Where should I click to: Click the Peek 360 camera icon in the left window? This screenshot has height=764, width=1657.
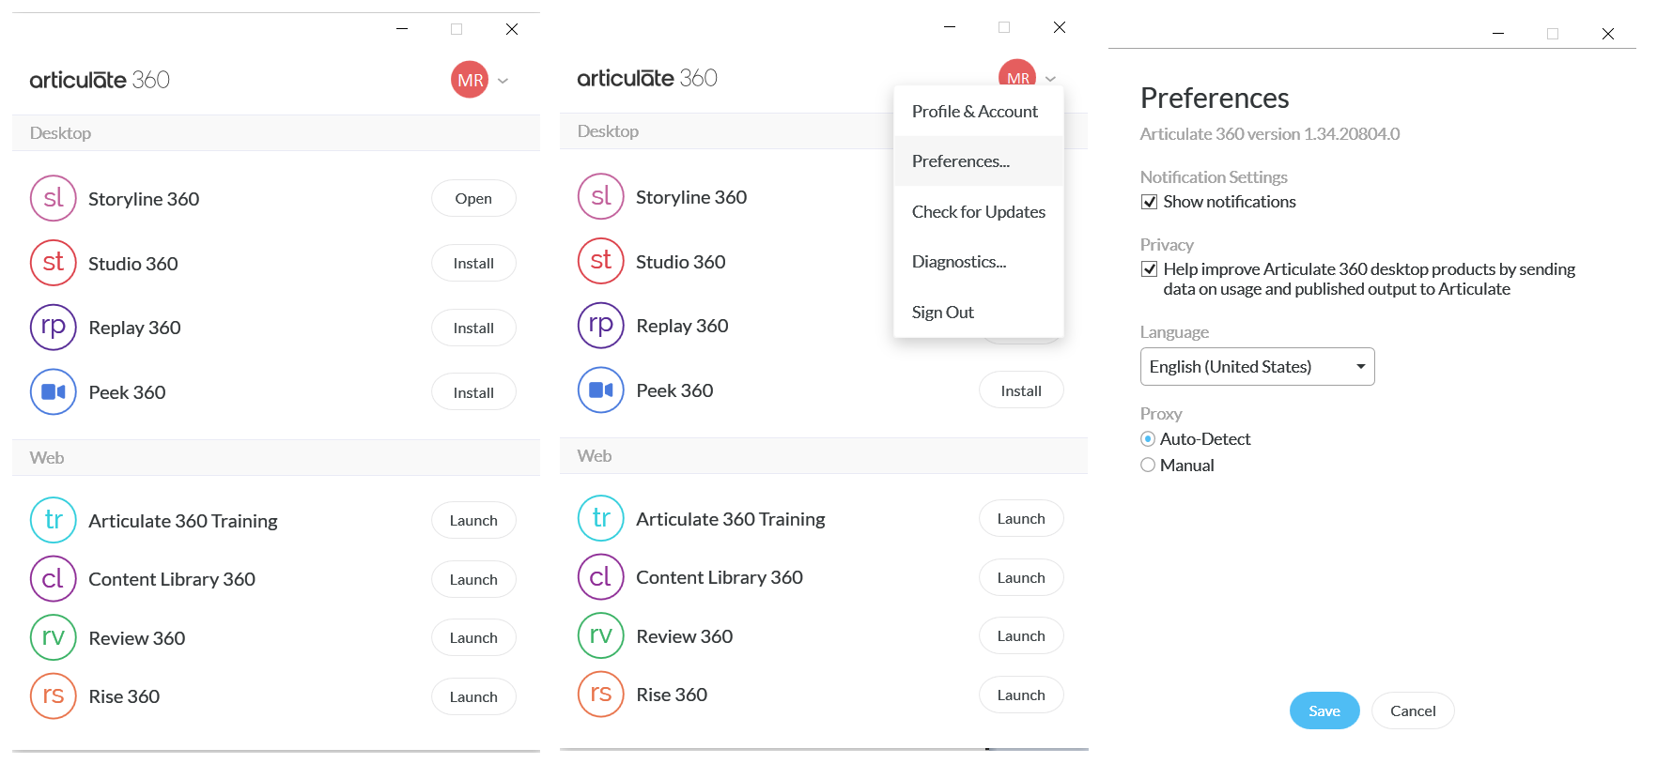pos(54,392)
